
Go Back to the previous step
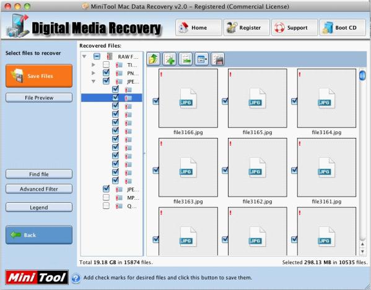pyautogui.click(x=39, y=235)
